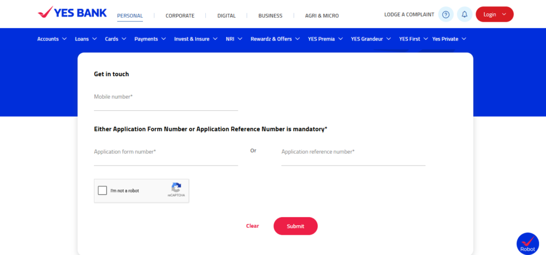The image size is (546, 255).
Task: Expand the Rewardz & Offers menu
Action: point(275,39)
